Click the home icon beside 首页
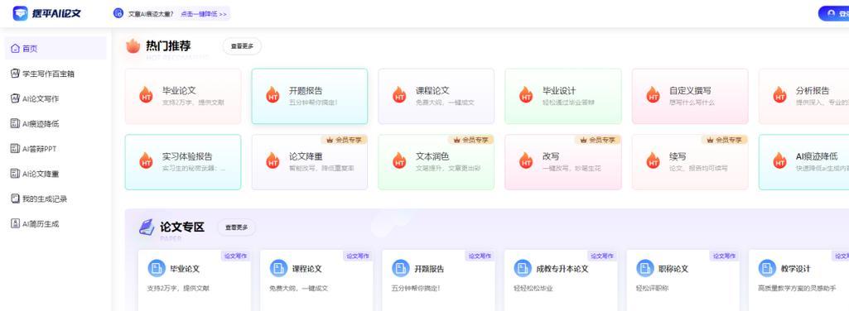Image resolution: width=849 pixels, height=311 pixels. 15,49
